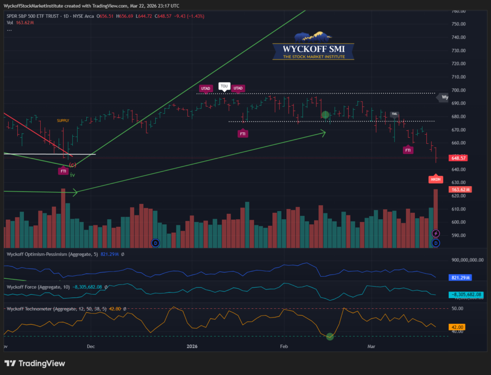Click the FTI label below the (c) marker

pos(63,171)
